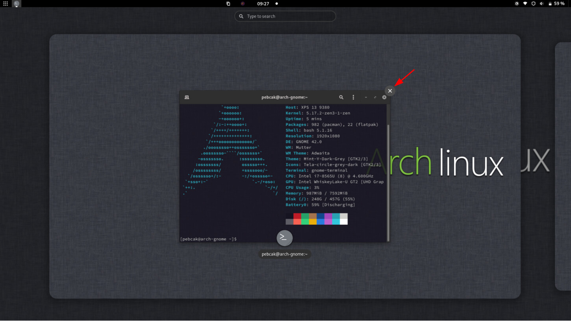Click the Uptime: 5 mins line
Viewport: 571px width, 321px height.
point(304,119)
